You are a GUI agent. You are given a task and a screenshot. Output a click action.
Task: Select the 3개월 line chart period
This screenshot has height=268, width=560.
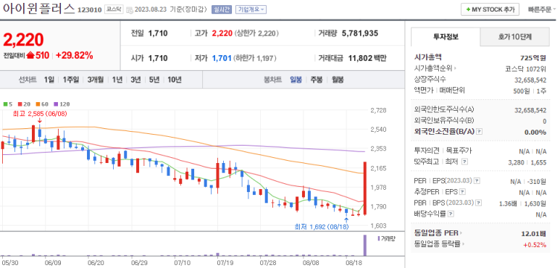click(96, 80)
